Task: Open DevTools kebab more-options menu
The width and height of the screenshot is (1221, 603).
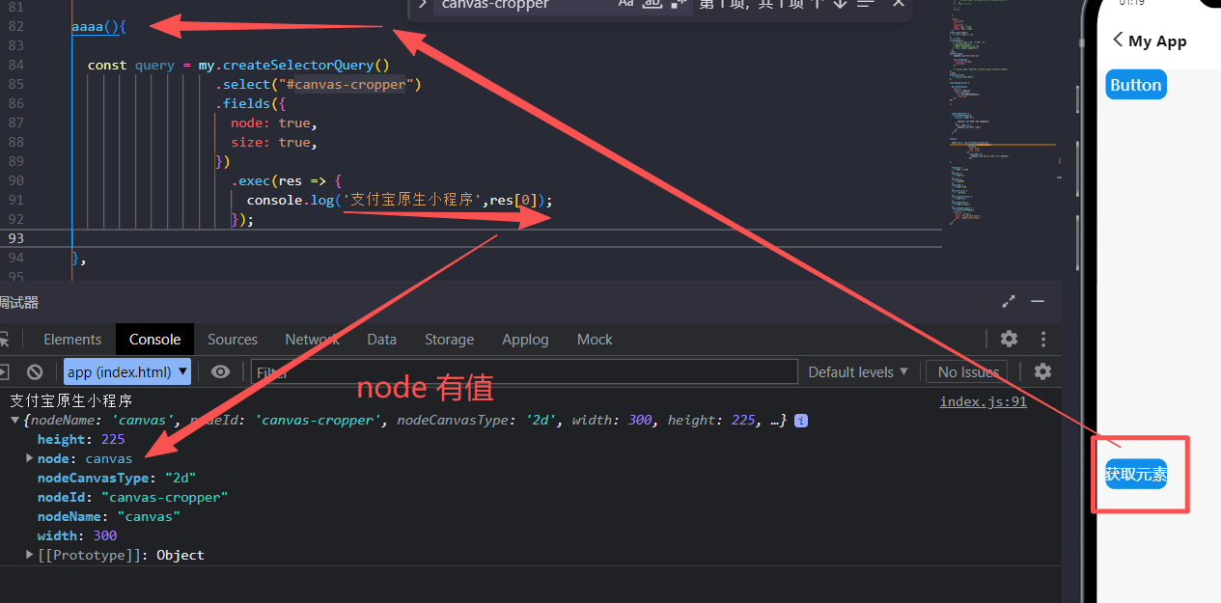Action: tap(1043, 339)
